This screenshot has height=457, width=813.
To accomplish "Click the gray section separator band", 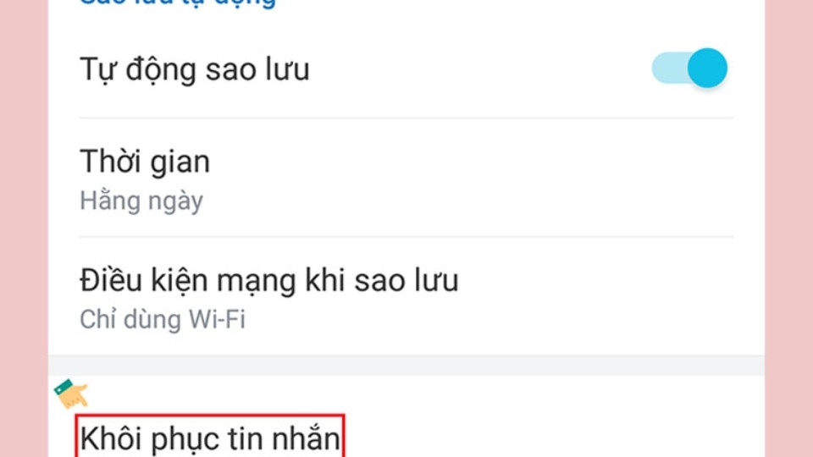I will pyautogui.click(x=406, y=366).
